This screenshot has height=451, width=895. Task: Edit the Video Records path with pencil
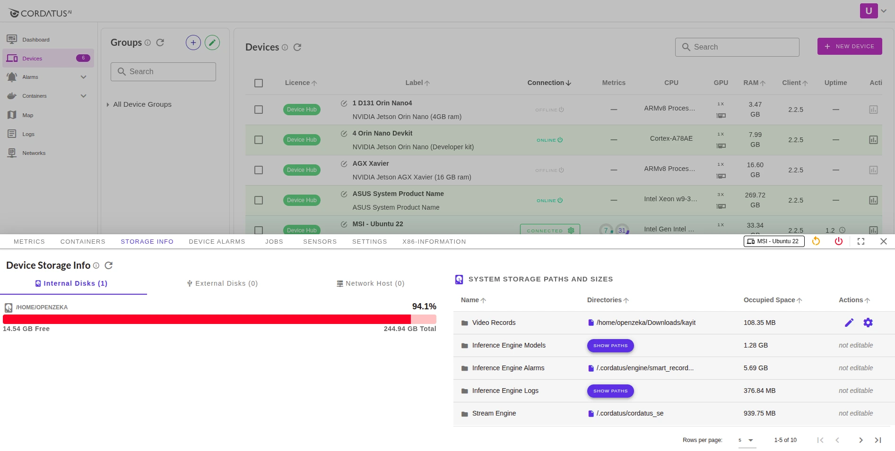tap(849, 323)
